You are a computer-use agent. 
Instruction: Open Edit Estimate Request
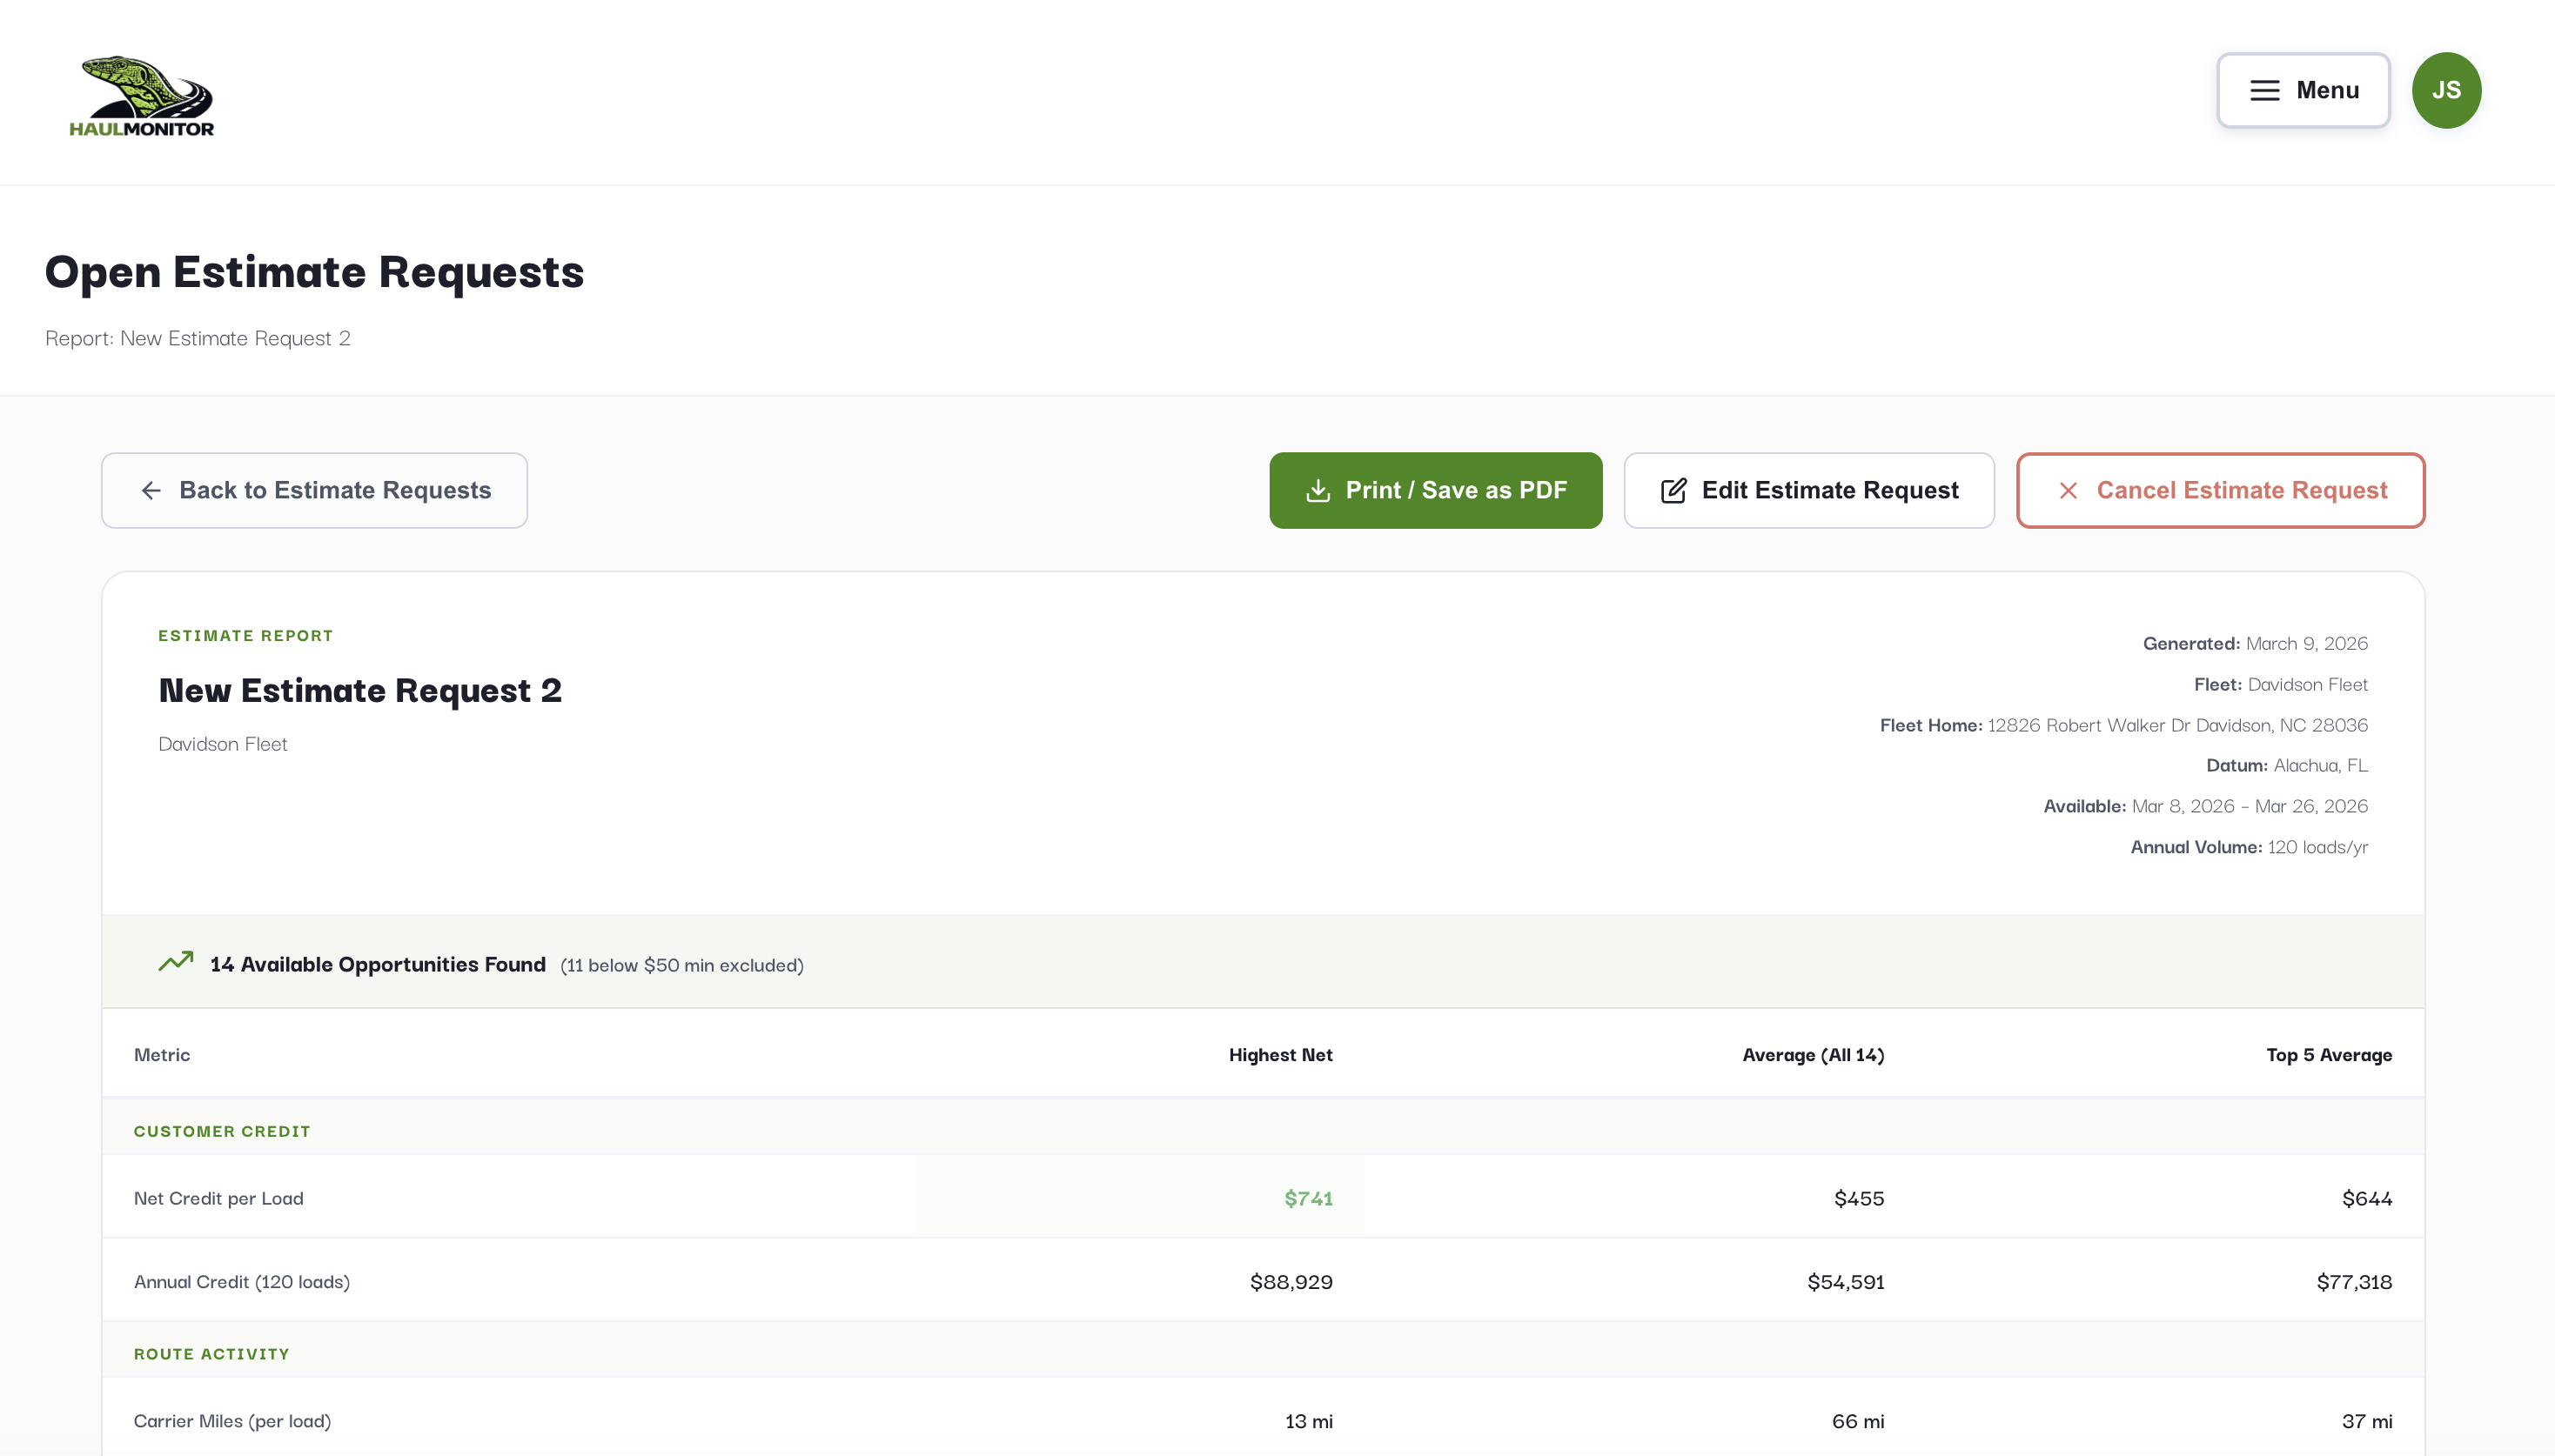[1807, 490]
